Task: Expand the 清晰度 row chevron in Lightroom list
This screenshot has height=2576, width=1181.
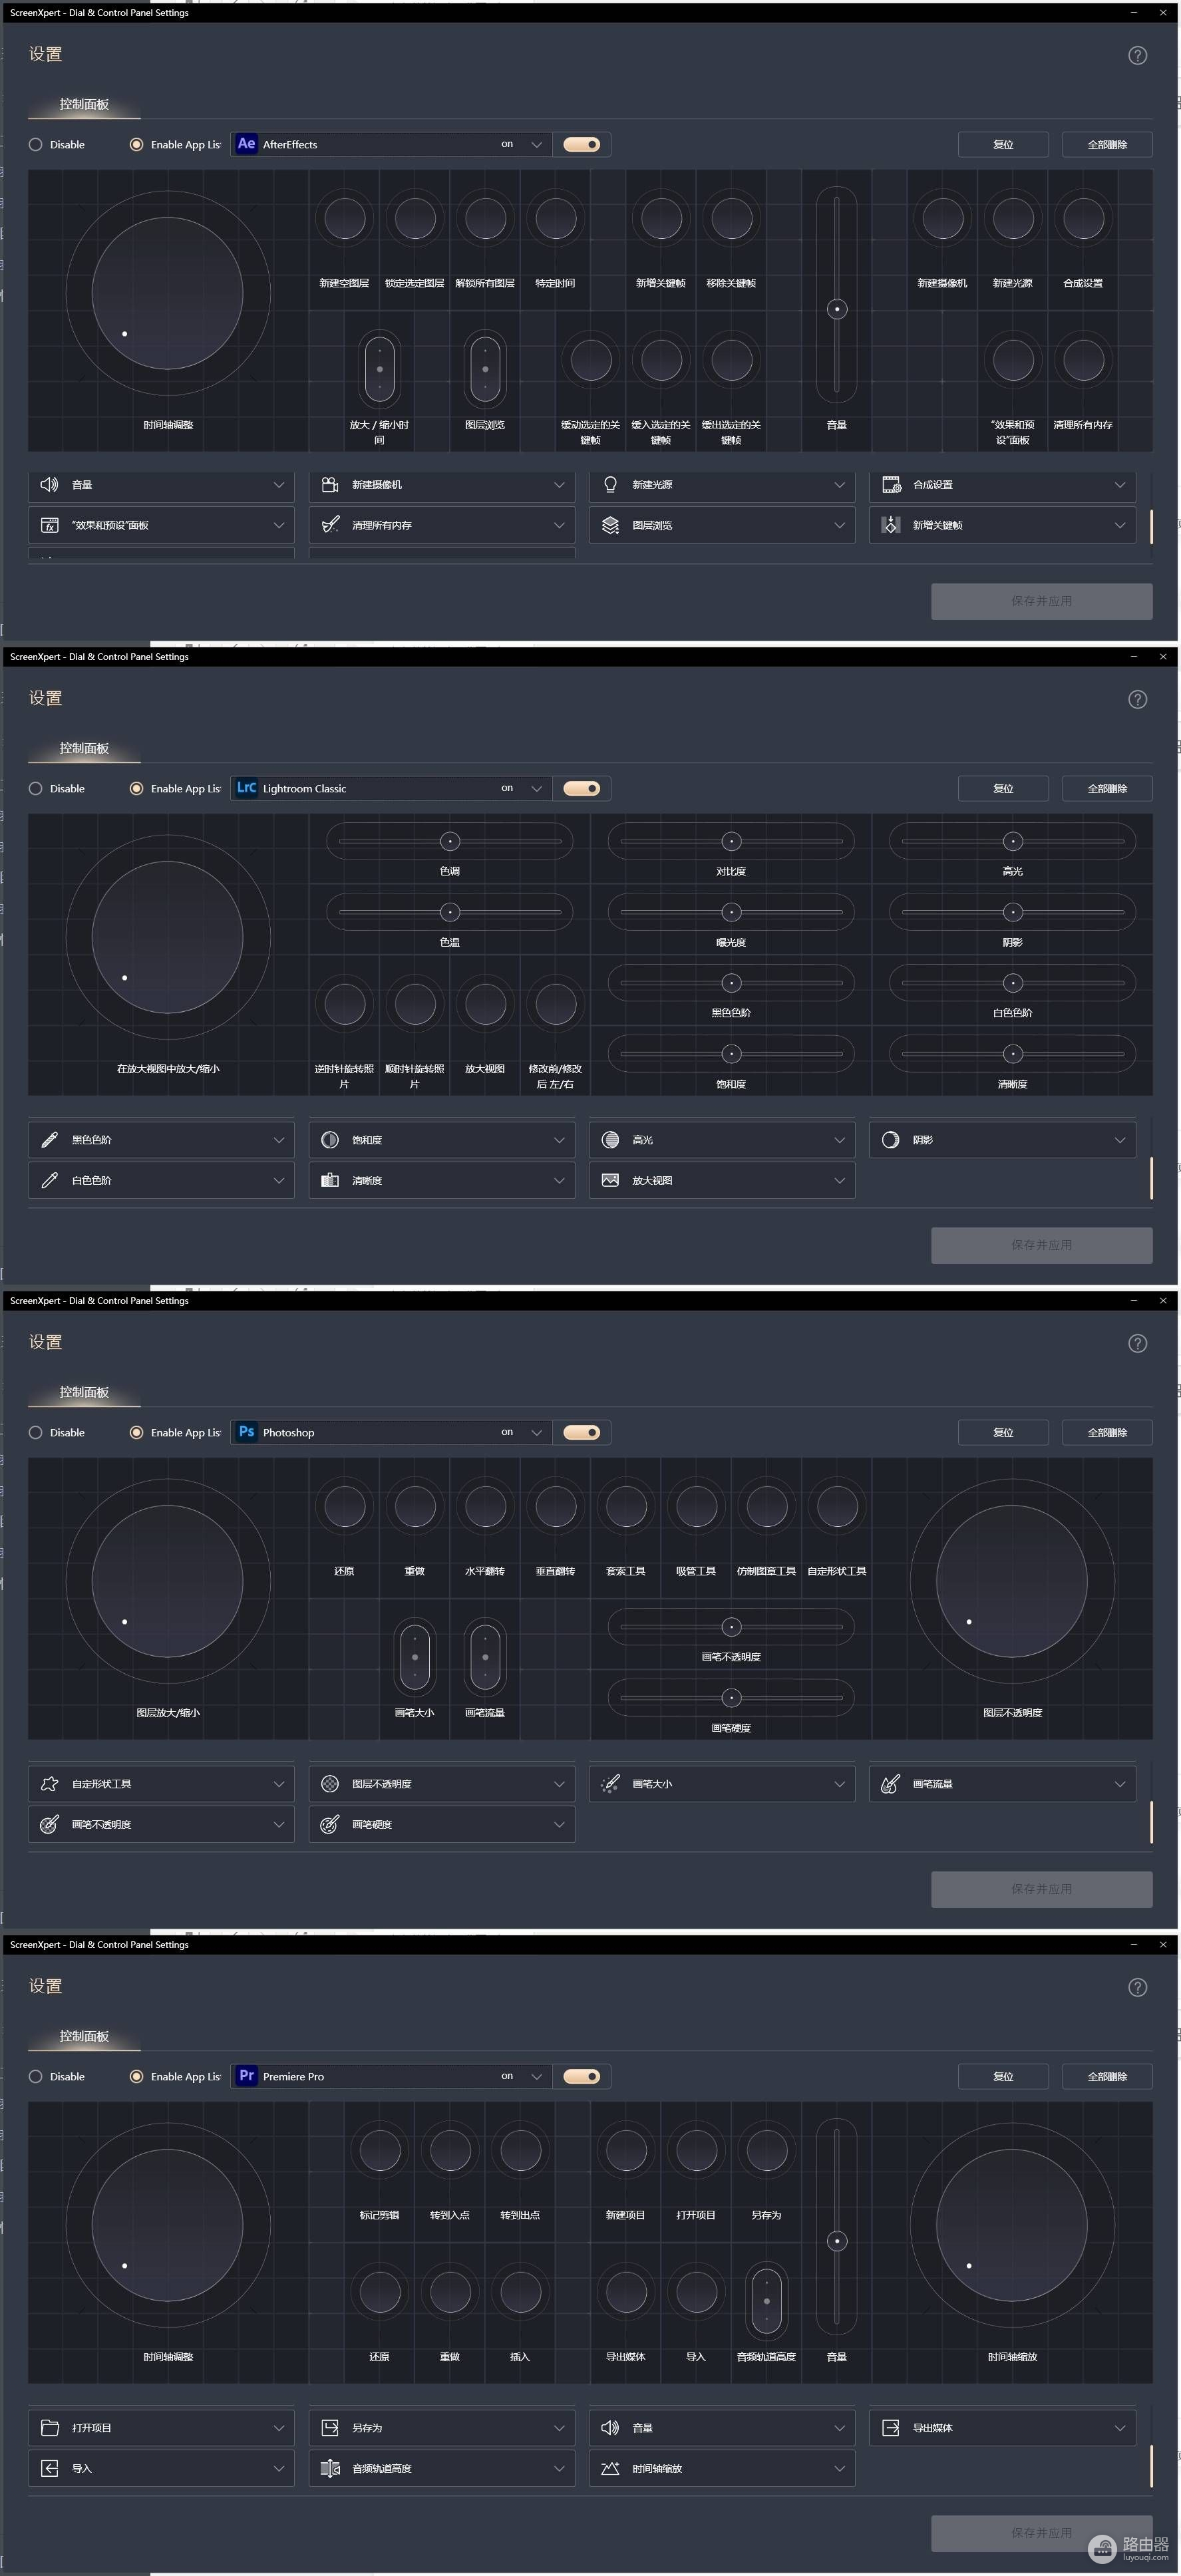Action: coord(559,1180)
